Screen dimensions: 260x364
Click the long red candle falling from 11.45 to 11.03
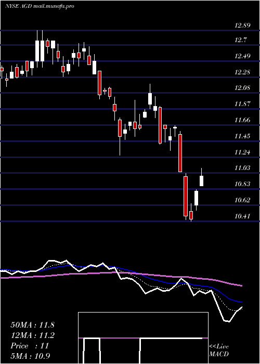click(180, 153)
